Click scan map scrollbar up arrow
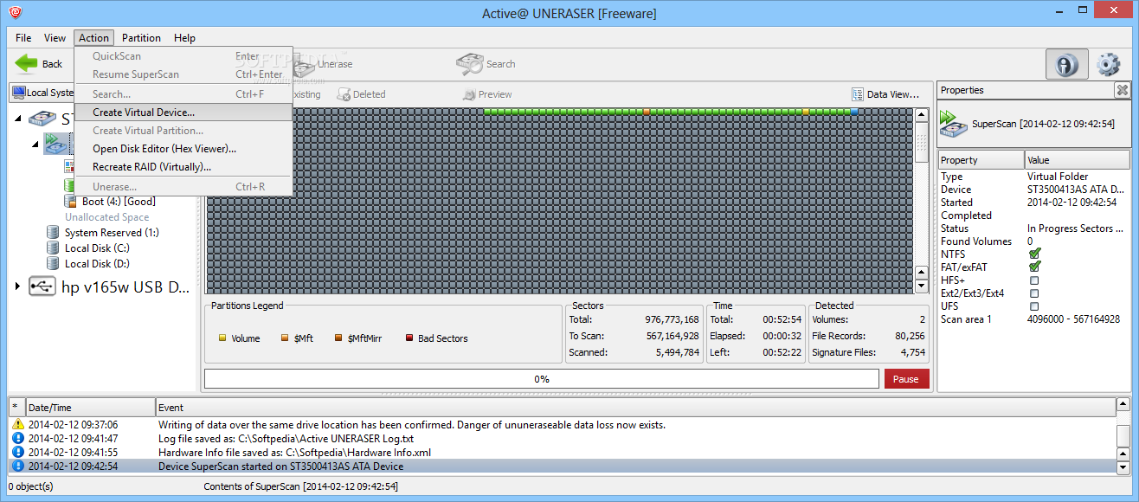The image size is (1139, 502). [x=922, y=115]
